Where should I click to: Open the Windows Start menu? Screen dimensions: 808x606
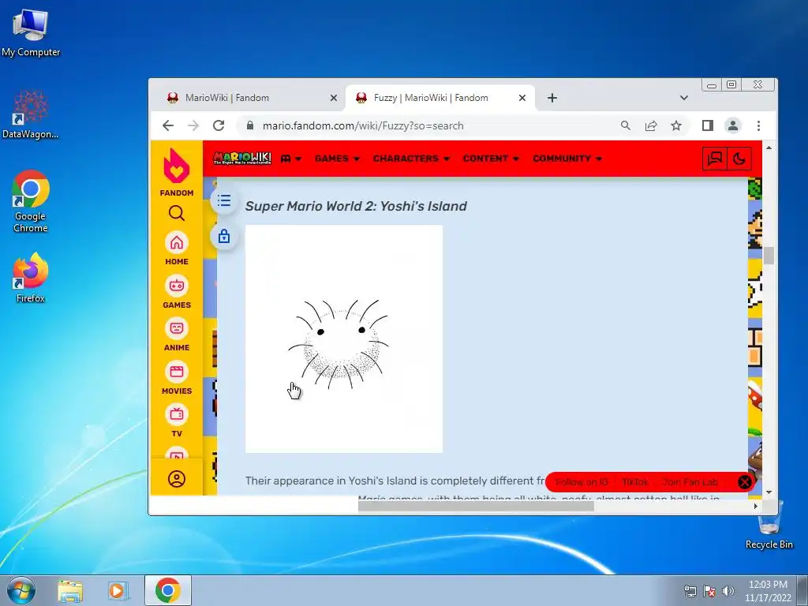tap(21, 590)
